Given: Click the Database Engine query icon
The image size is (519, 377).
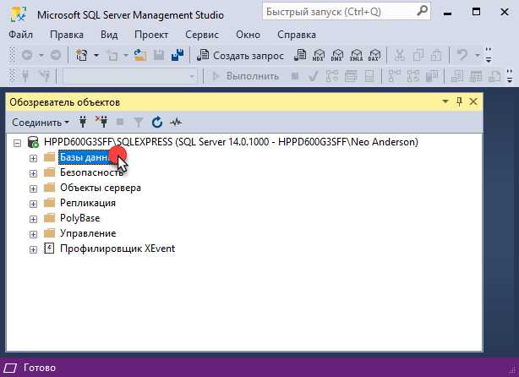Looking at the screenshot, I should click(300, 55).
